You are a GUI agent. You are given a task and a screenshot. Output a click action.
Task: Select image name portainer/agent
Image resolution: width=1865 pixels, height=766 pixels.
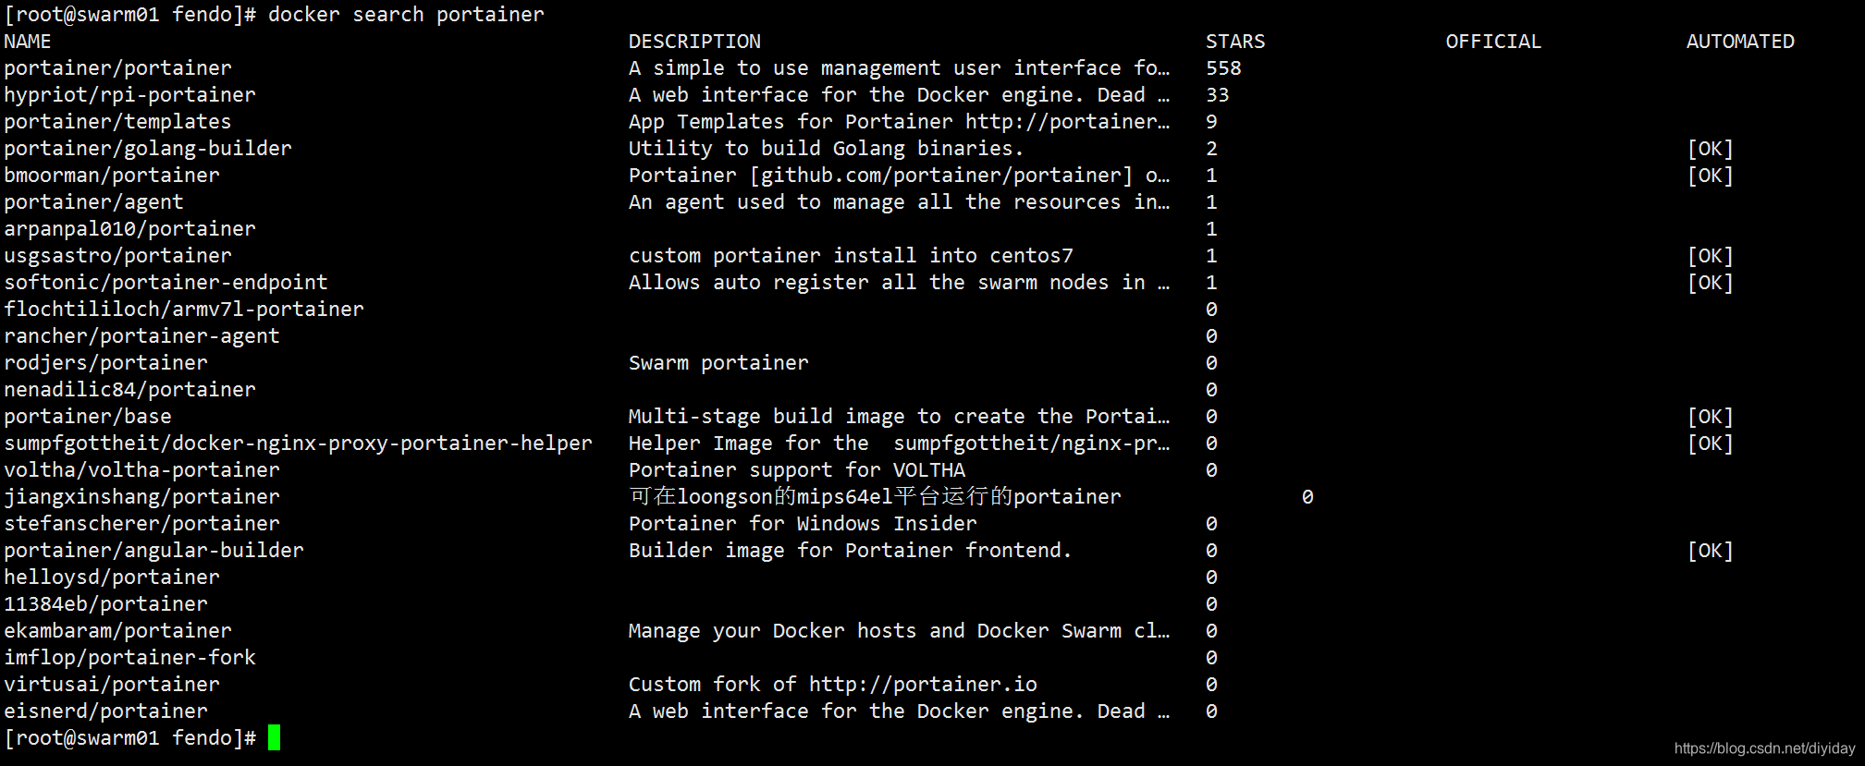pyautogui.click(x=93, y=202)
